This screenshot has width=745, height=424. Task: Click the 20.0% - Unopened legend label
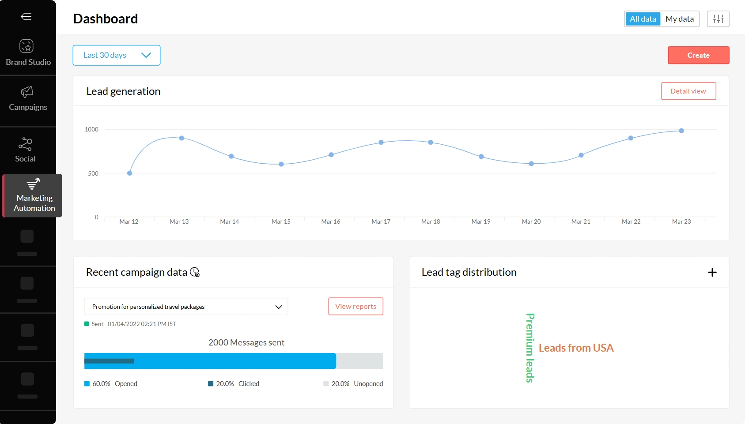click(357, 384)
